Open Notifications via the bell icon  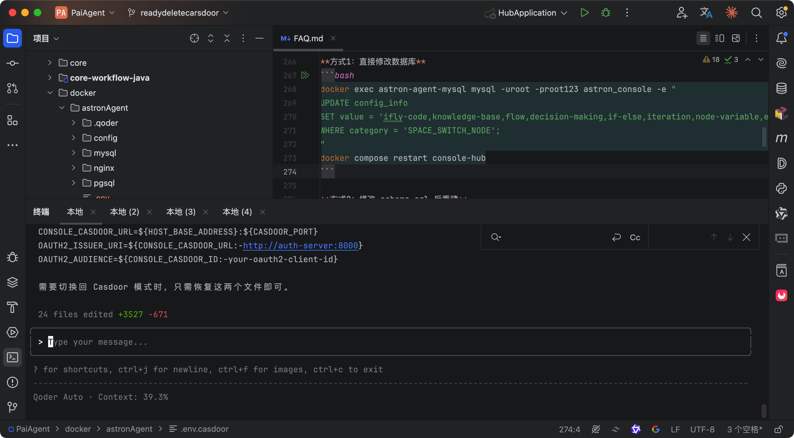[x=781, y=38]
